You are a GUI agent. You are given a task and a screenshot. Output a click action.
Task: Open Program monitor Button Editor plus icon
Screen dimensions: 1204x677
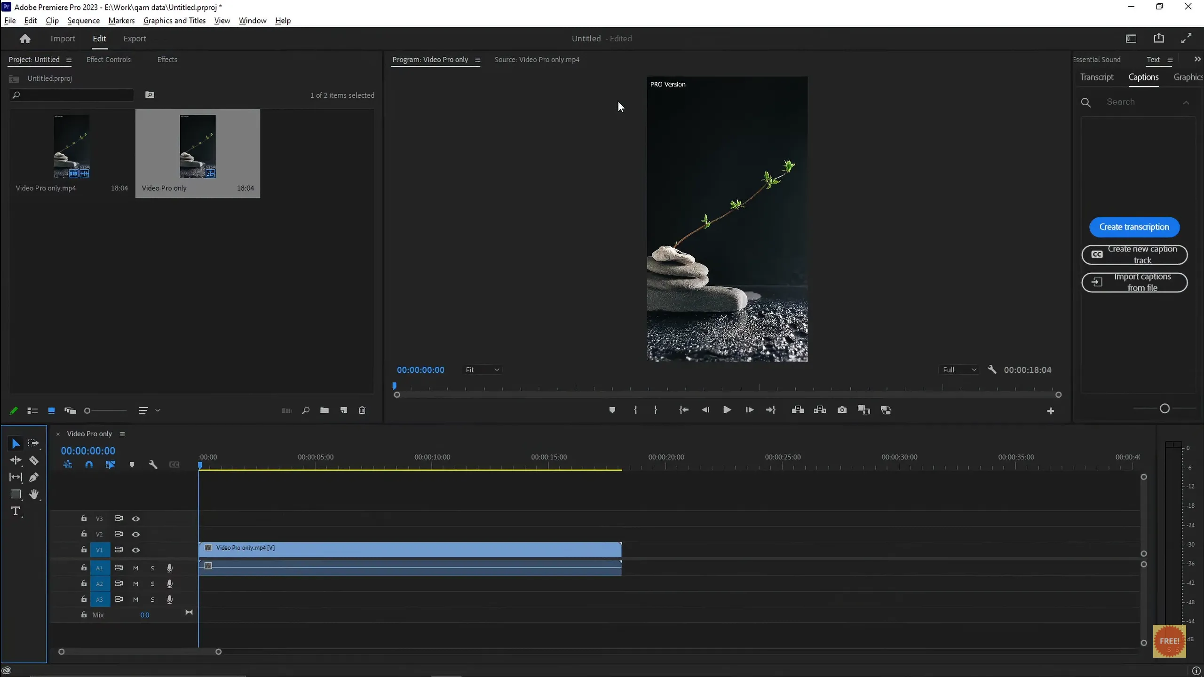(x=1051, y=411)
